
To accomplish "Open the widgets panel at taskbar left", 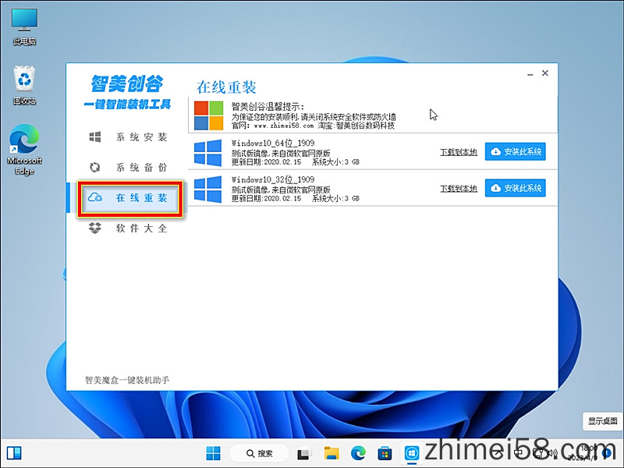I will 14,453.
